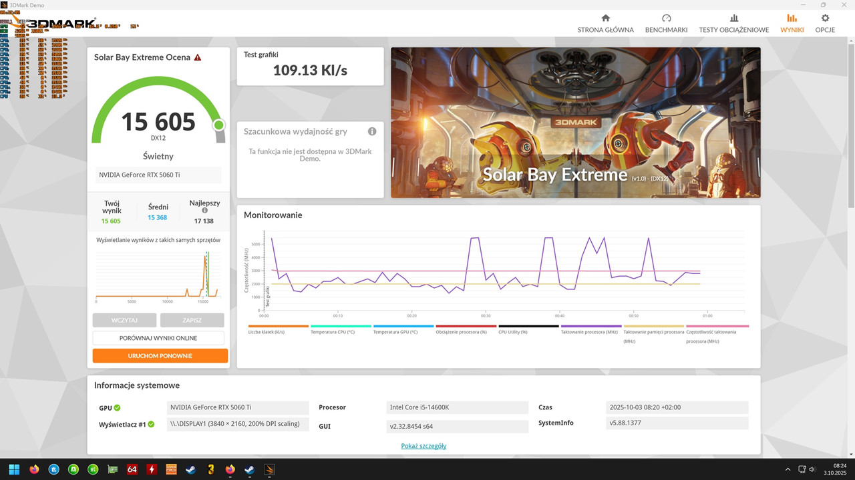This screenshot has width=855, height=480.
Task: Click the Test grafiki 109.13 Kl/s value
Action: [x=310, y=70]
